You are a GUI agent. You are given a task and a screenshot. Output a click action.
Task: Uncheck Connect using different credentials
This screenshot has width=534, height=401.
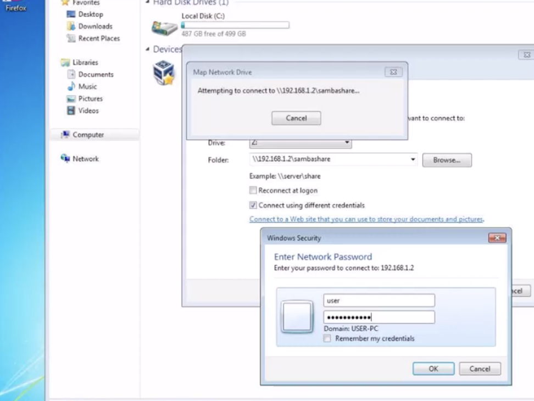pos(253,205)
